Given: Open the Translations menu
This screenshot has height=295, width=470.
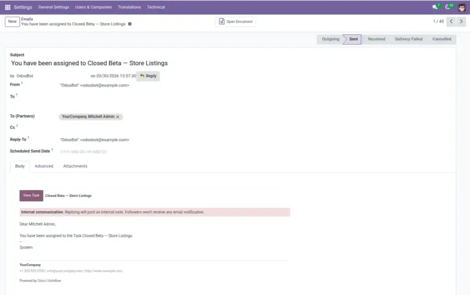Looking at the screenshot, I should (x=129, y=7).
